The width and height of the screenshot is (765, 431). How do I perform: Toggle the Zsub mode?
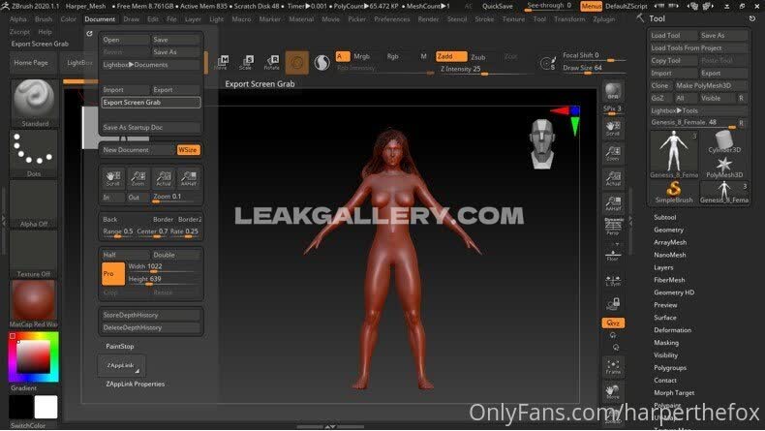pyautogui.click(x=478, y=57)
